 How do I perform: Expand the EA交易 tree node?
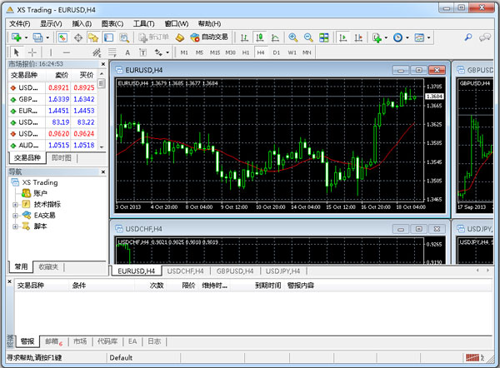pos(16,215)
